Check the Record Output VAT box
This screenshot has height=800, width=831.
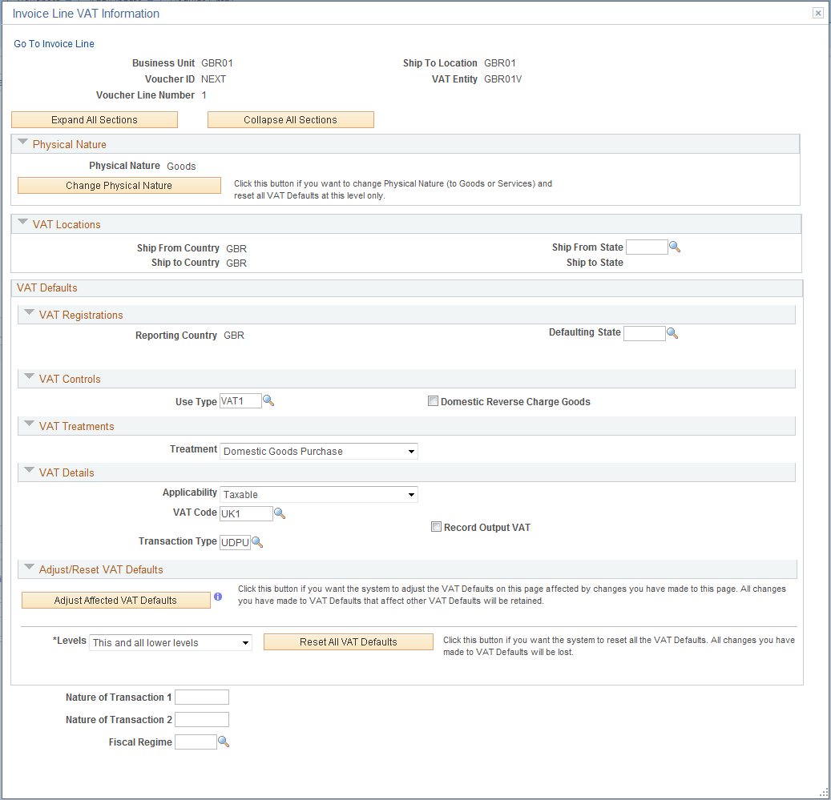(437, 526)
